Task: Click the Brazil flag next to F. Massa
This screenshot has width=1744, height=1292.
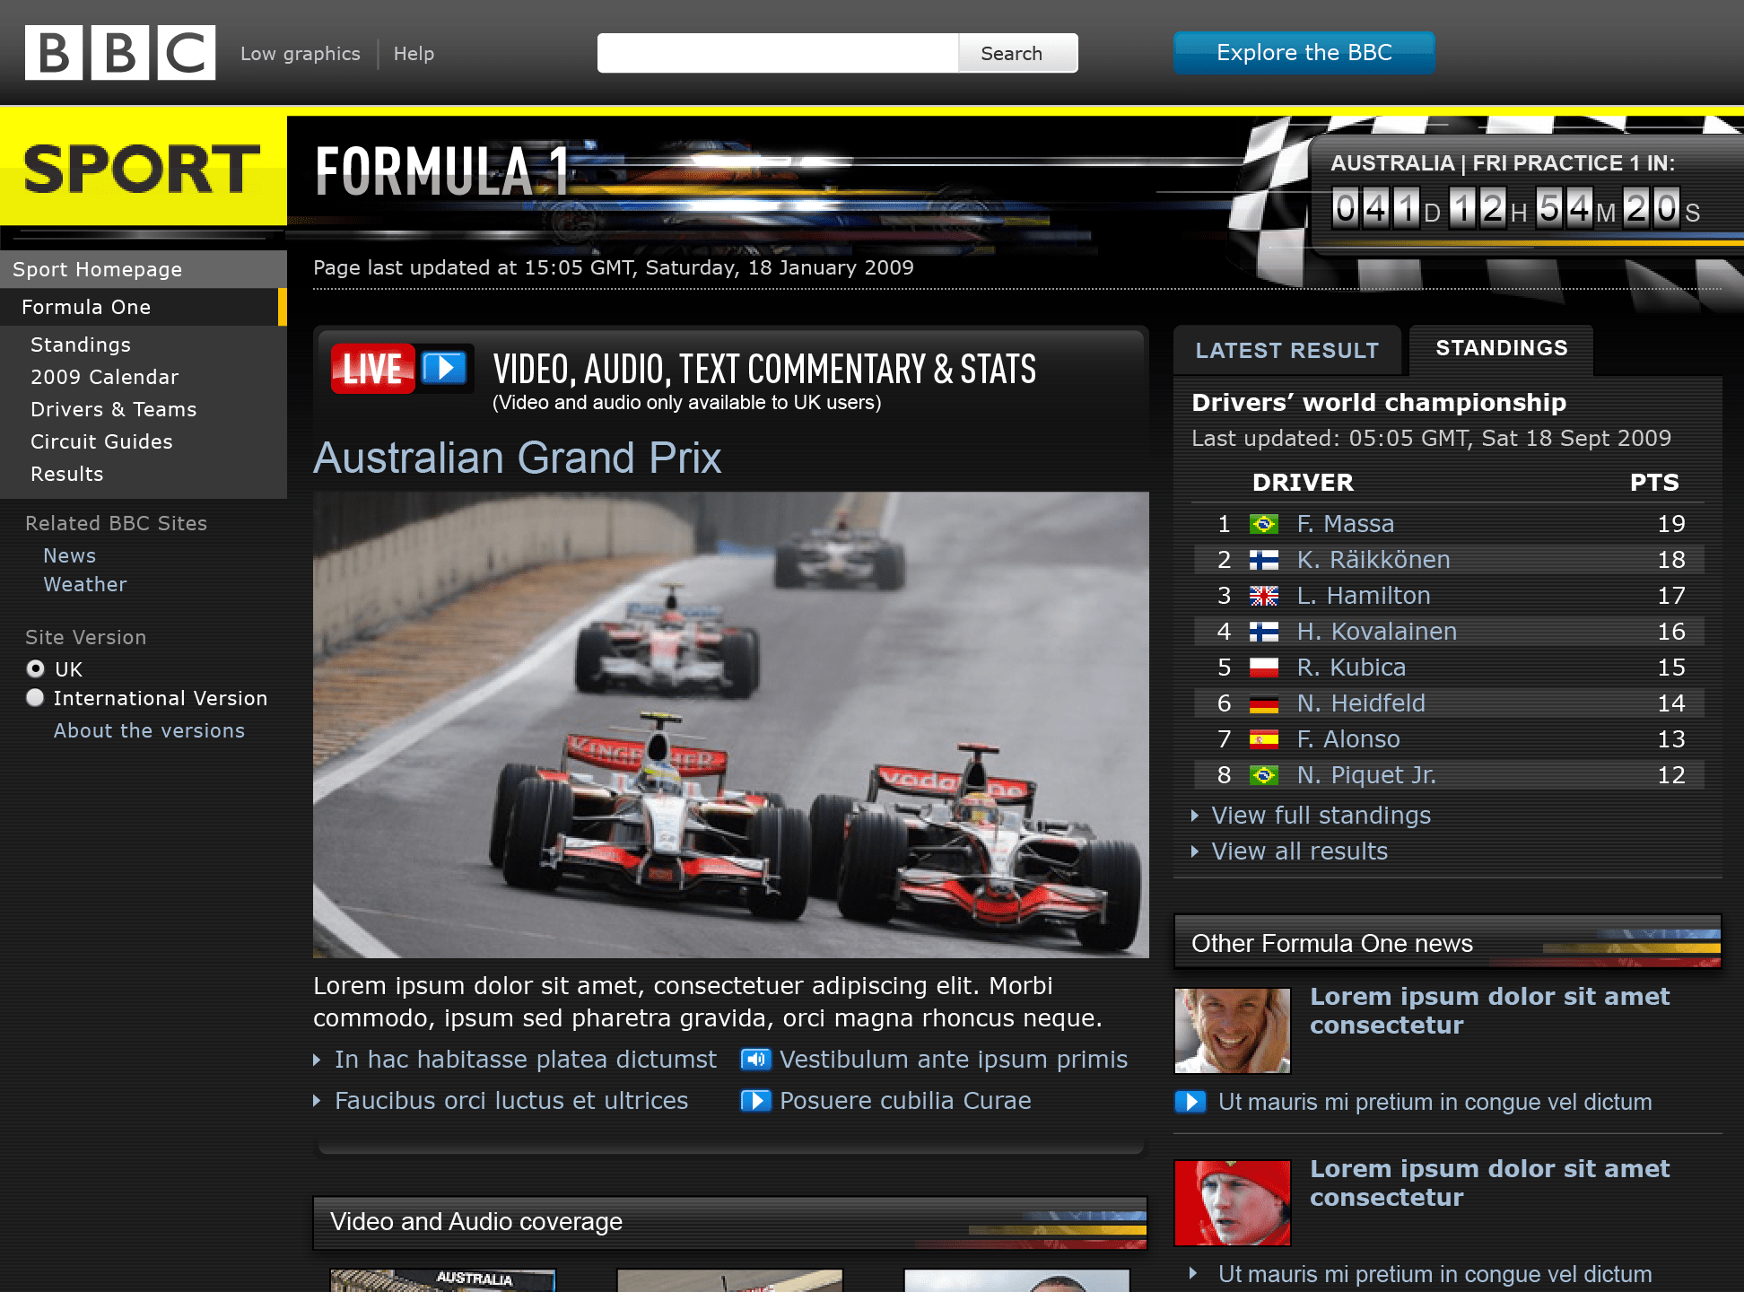Action: tap(1264, 524)
